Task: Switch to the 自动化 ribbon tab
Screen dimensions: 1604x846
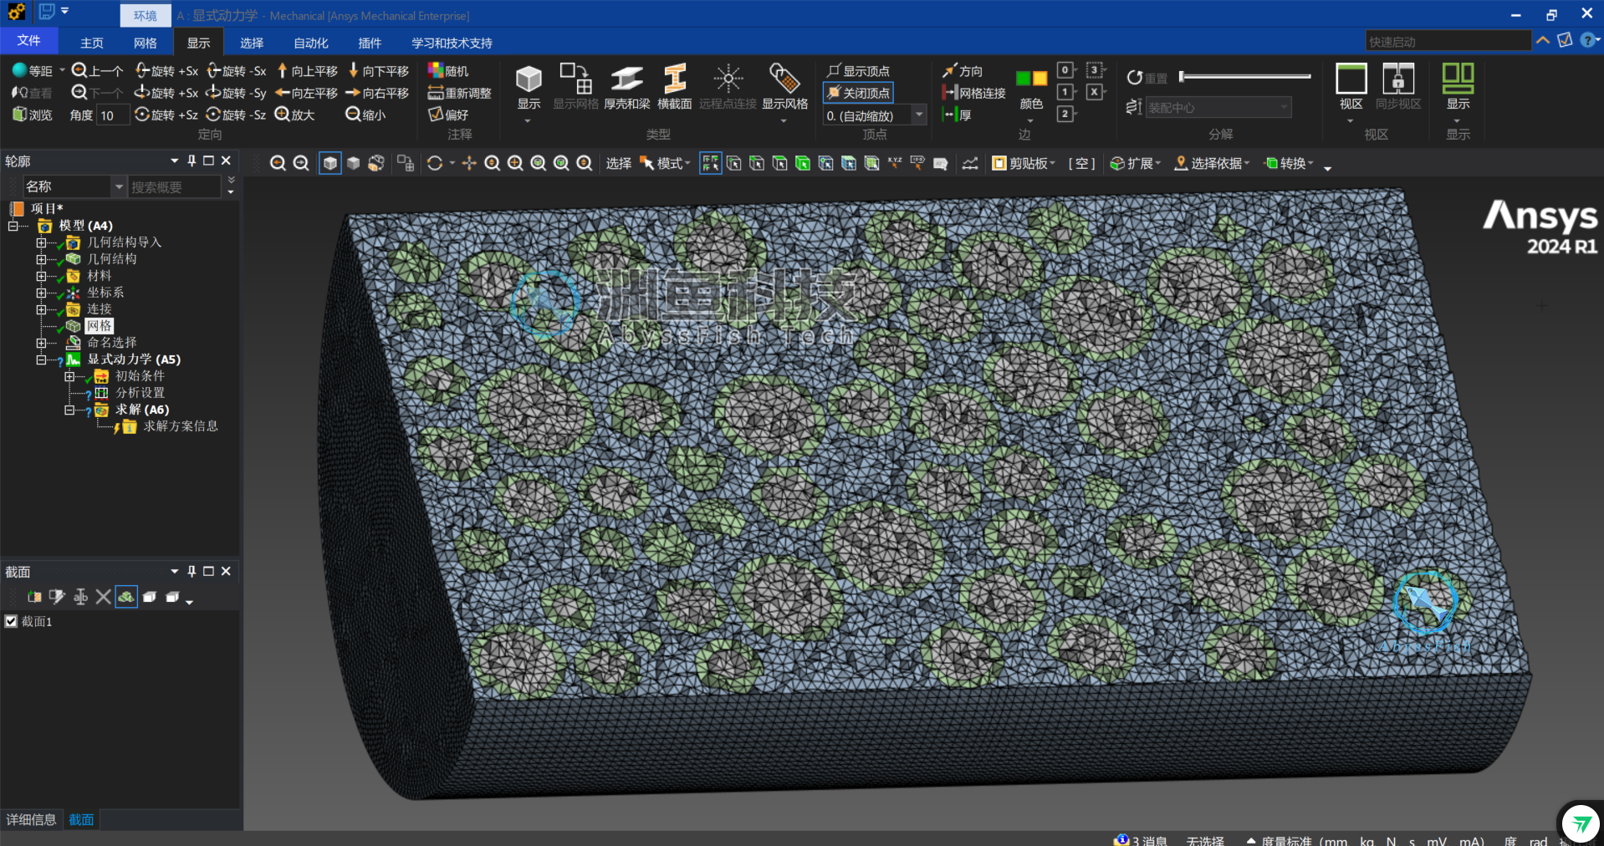Action: coord(311,43)
